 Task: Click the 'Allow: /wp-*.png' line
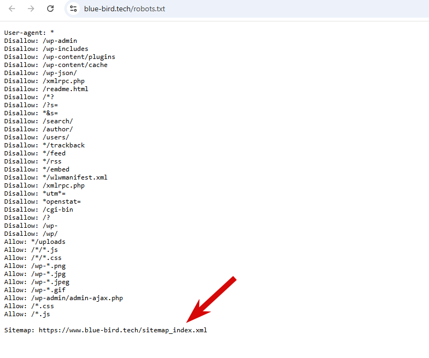coord(35,266)
